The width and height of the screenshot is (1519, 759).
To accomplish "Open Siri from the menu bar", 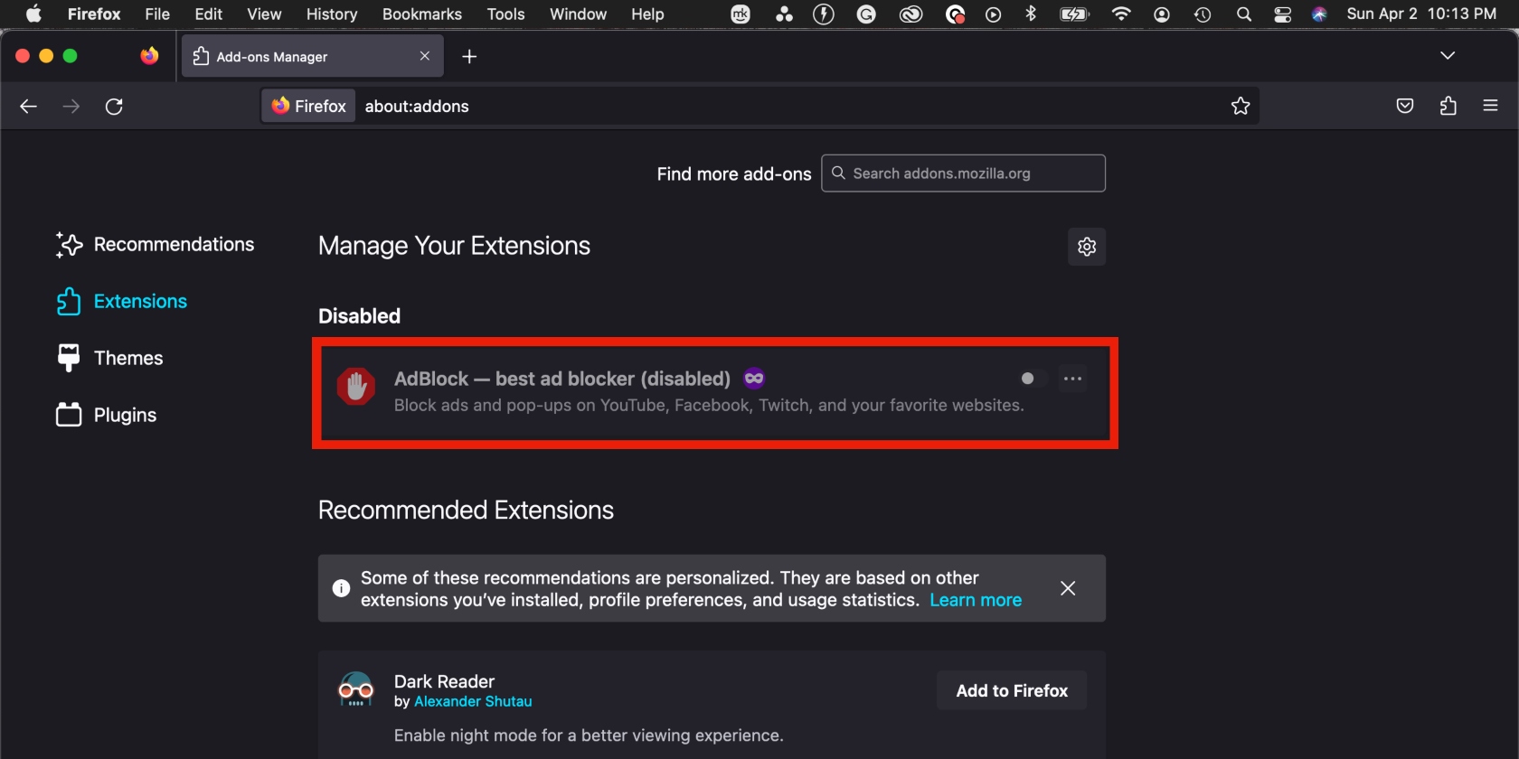I will click(1319, 14).
